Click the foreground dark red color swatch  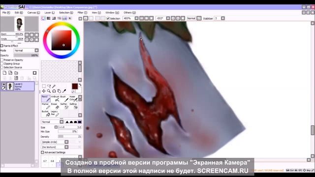tap(75, 87)
